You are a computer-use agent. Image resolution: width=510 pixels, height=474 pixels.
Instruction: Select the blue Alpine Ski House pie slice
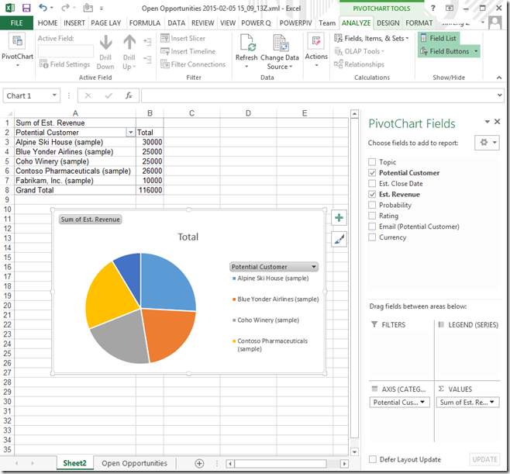coord(167,282)
